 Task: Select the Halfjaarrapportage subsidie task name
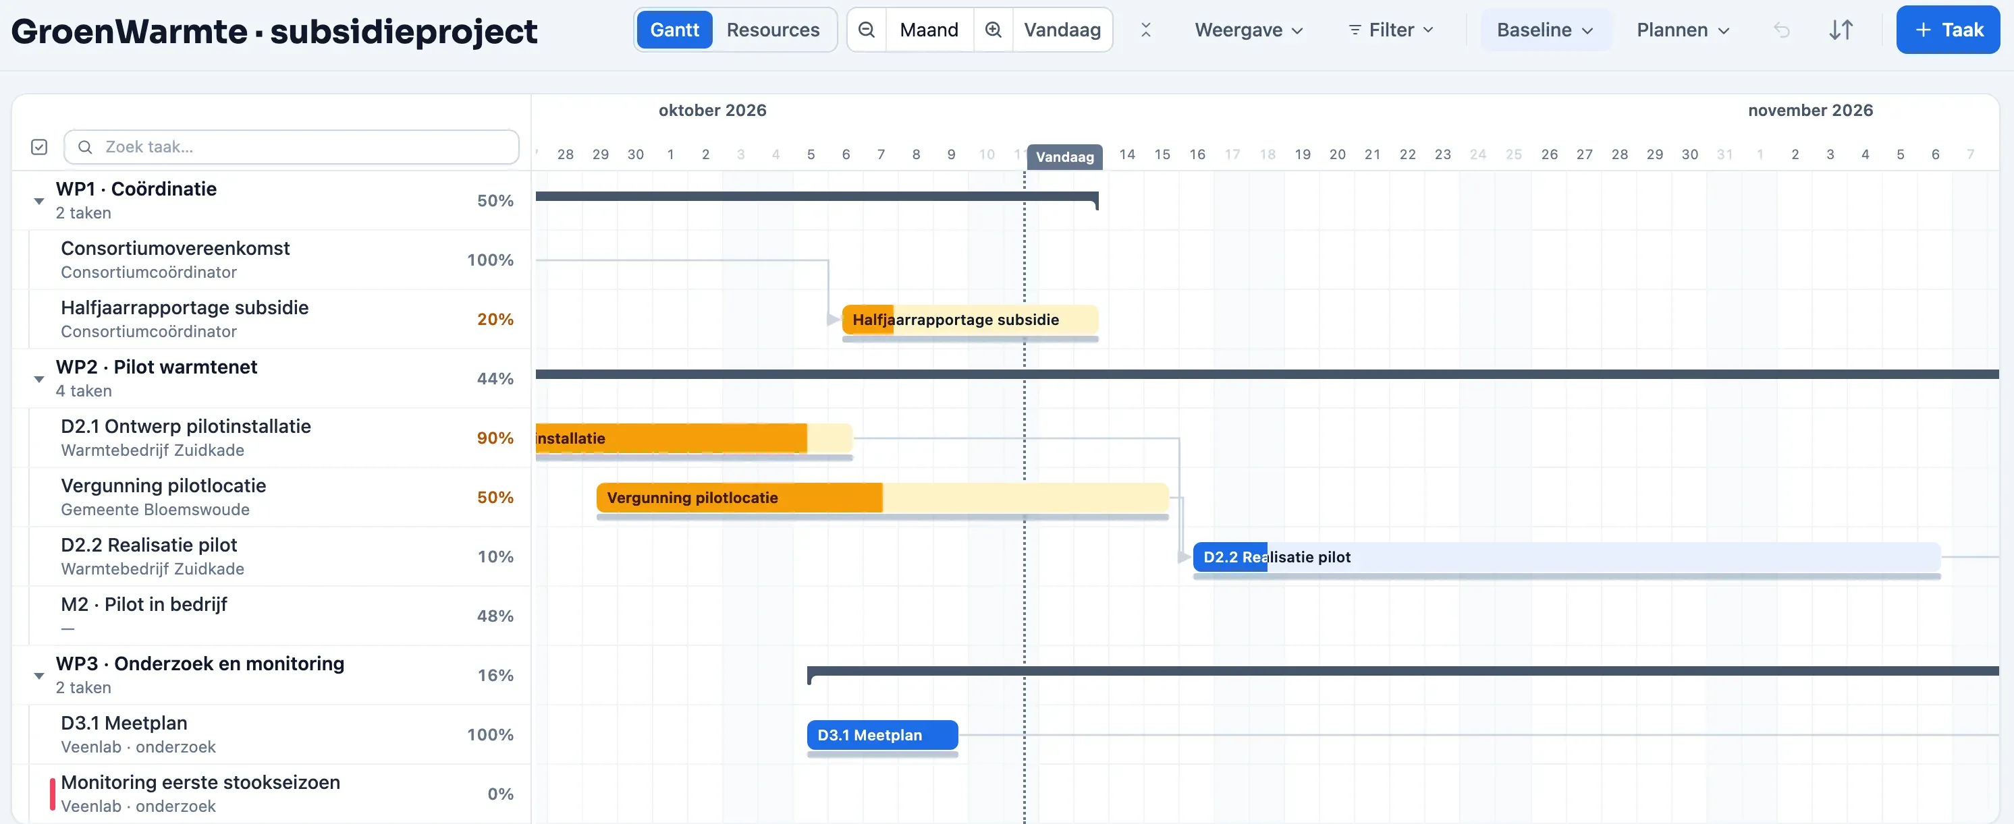click(x=184, y=307)
